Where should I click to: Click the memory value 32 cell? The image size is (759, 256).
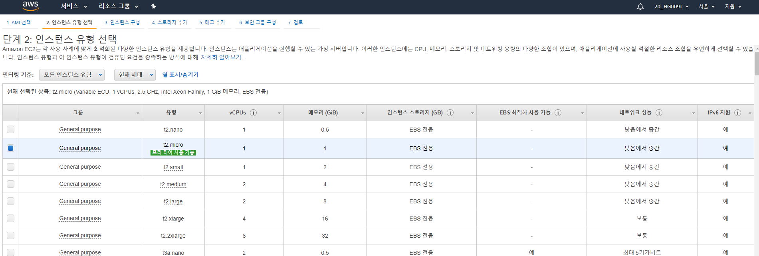point(325,236)
